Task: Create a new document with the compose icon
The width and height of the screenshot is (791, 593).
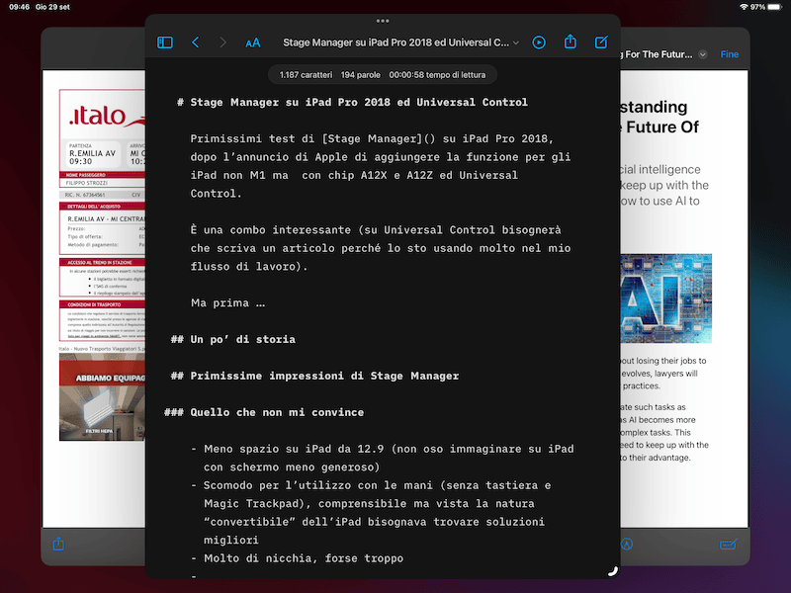Action: pos(601,42)
